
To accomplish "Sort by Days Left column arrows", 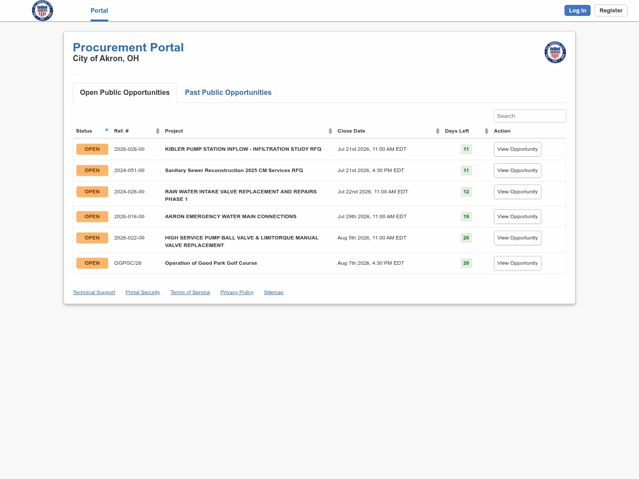I will (x=486, y=131).
